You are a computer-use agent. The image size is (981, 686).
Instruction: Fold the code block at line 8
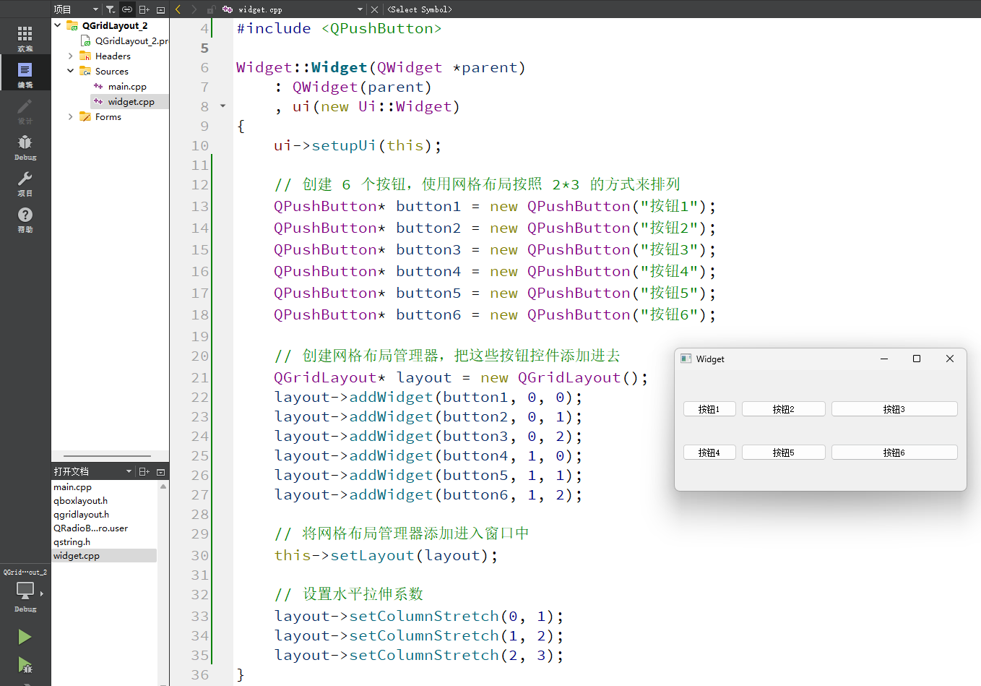222,106
